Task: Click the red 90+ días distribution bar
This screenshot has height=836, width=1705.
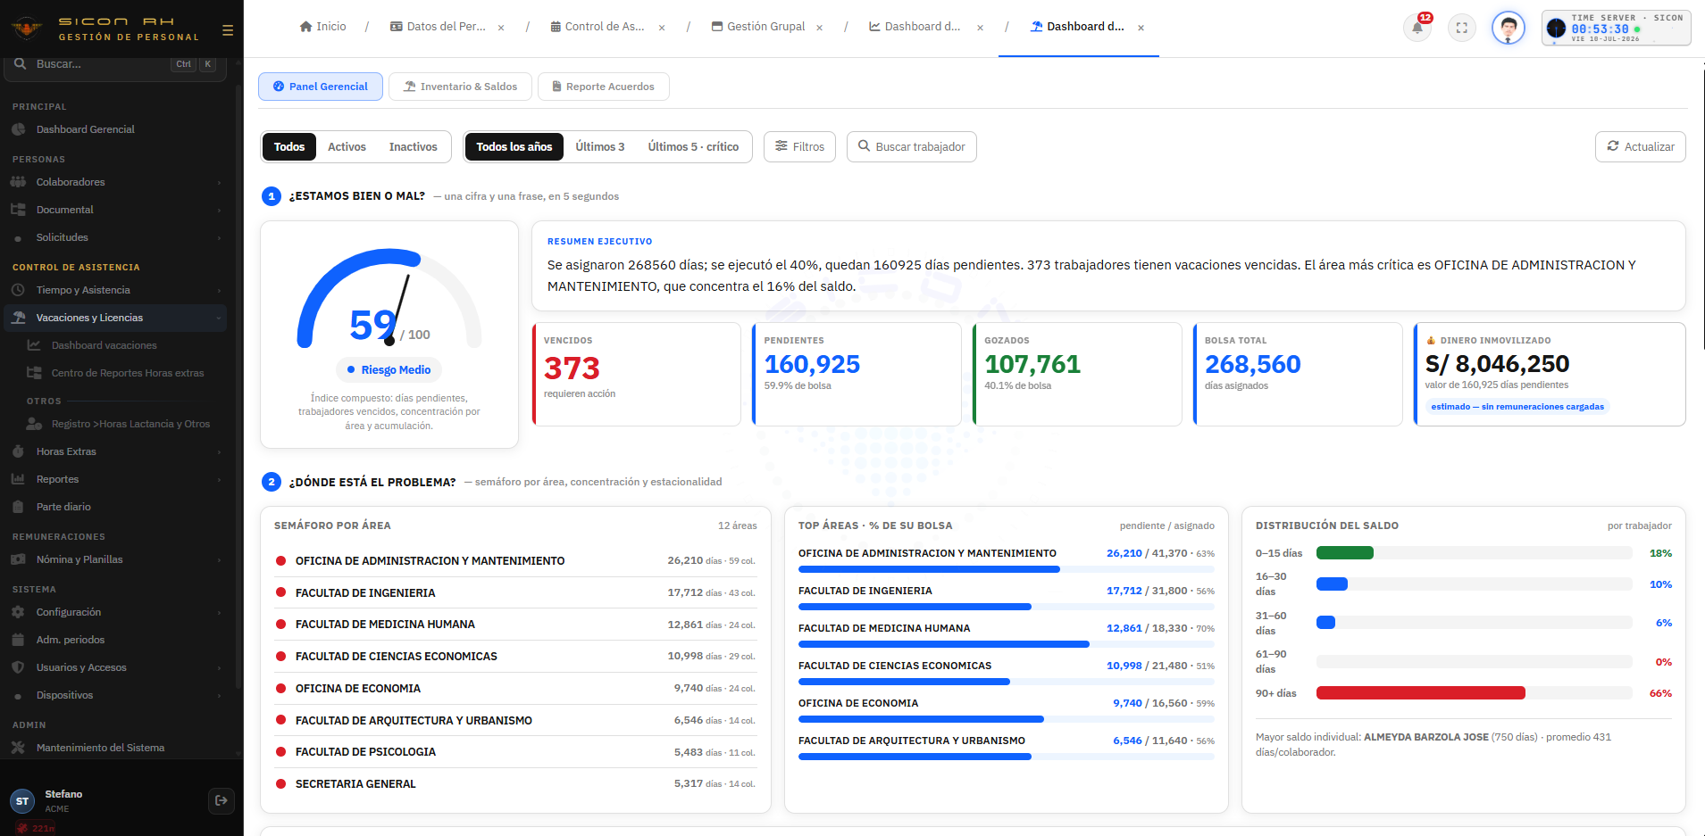Action: tap(1420, 693)
